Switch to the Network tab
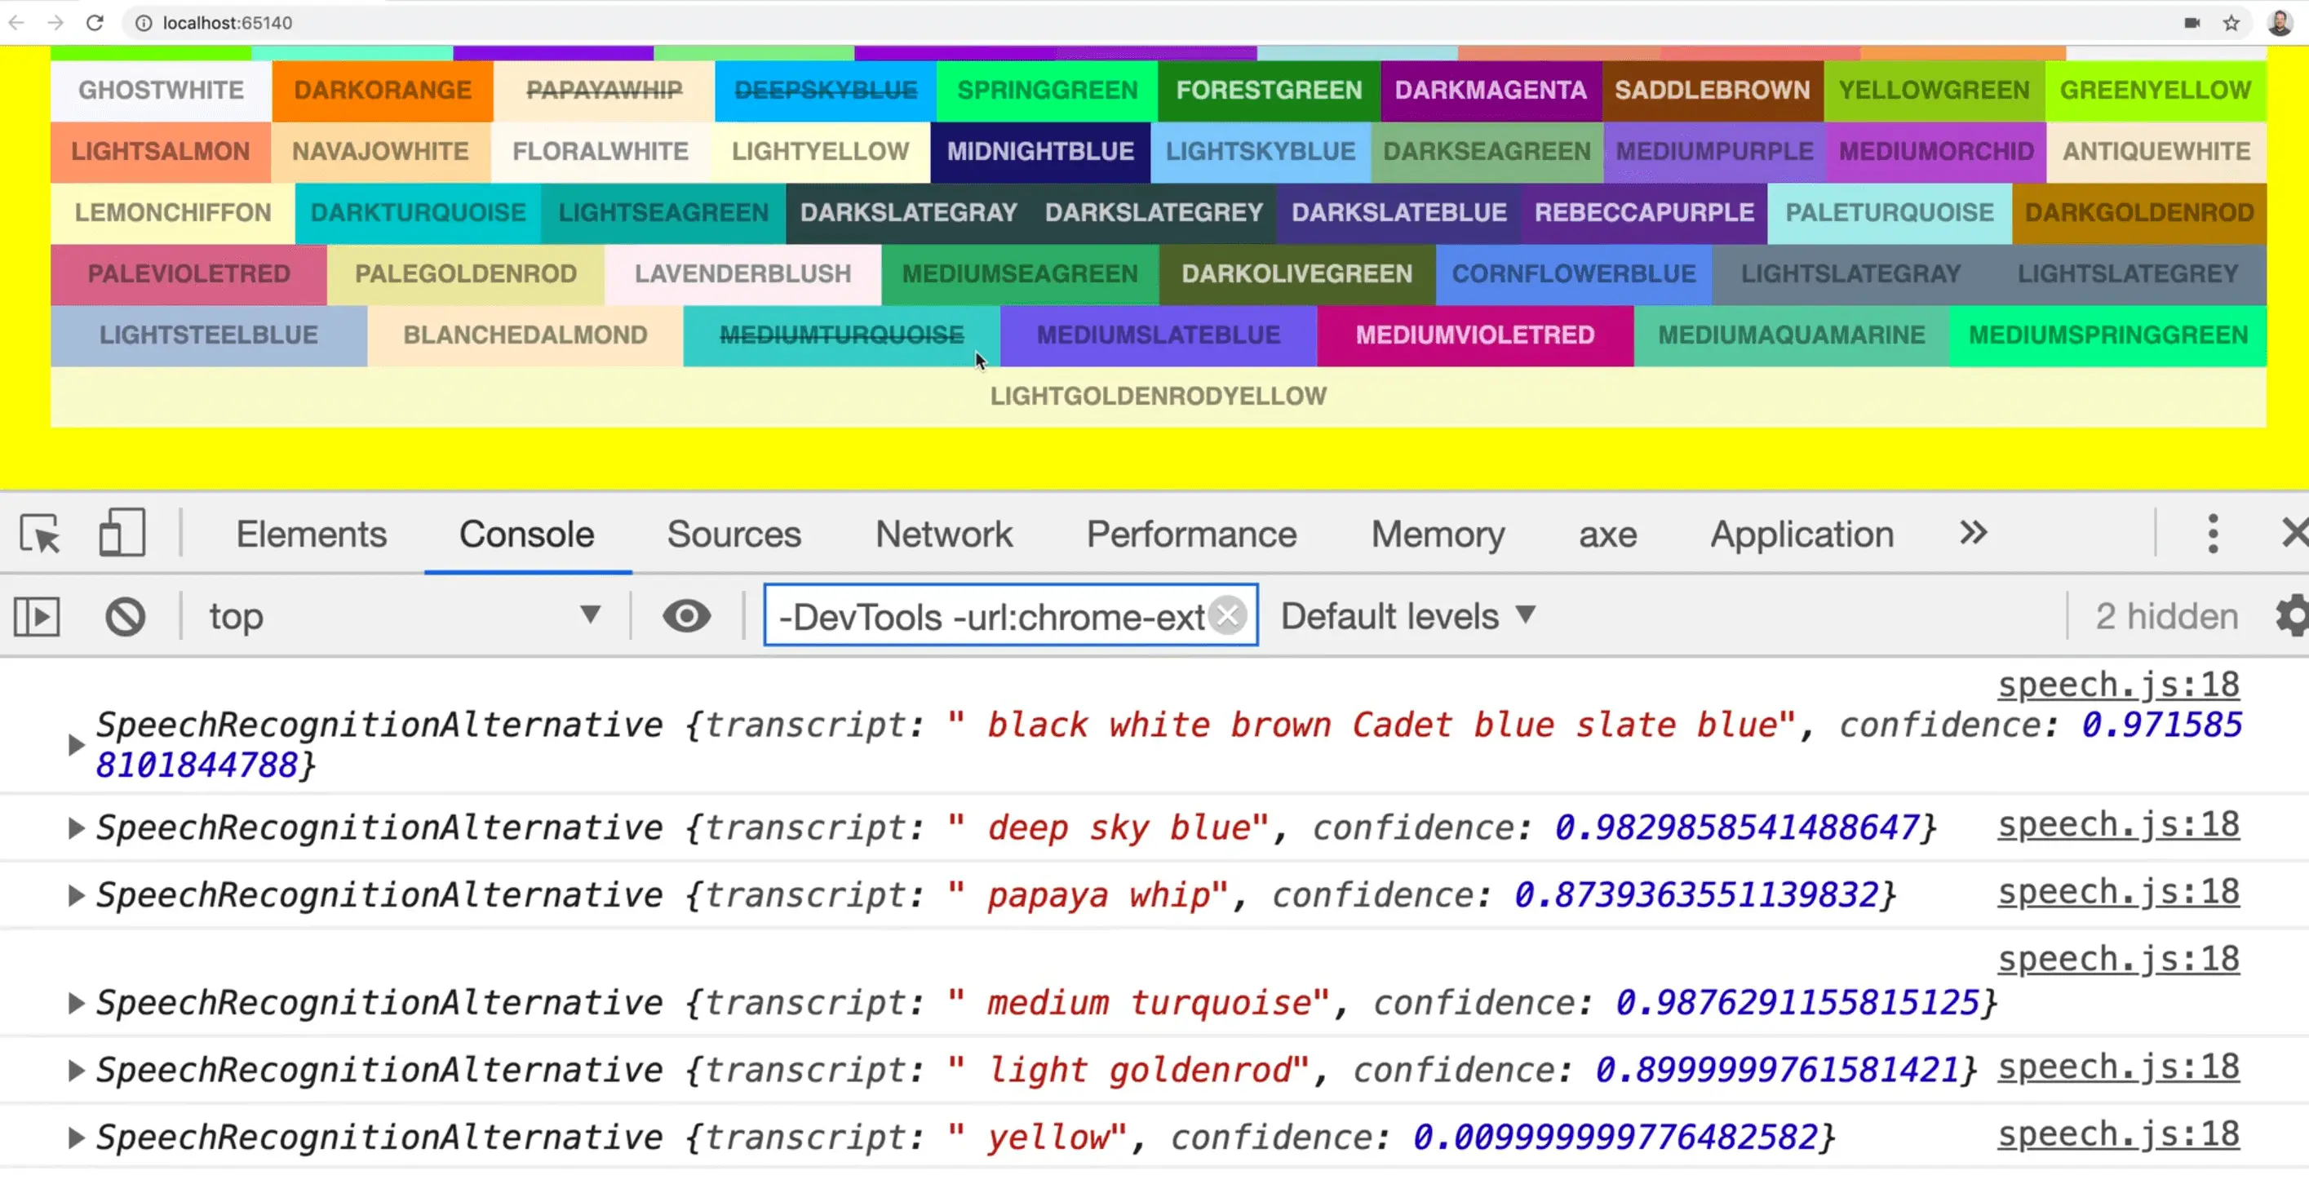2309x1180 pixels. point(943,535)
